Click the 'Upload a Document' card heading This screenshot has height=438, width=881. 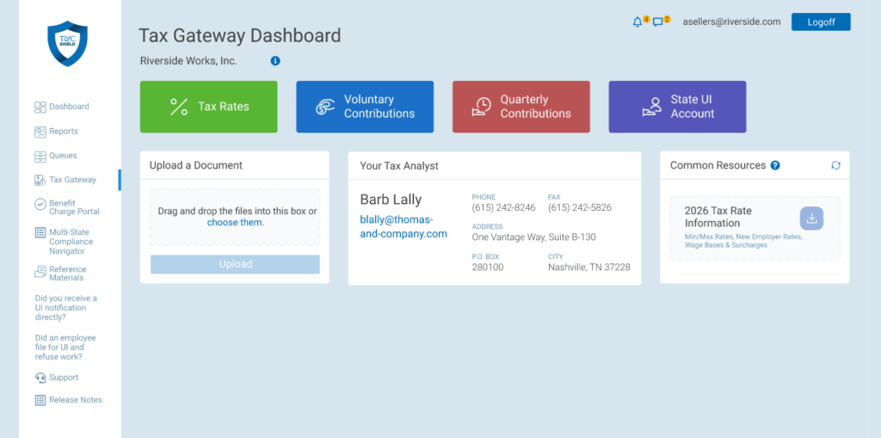(x=196, y=165)
